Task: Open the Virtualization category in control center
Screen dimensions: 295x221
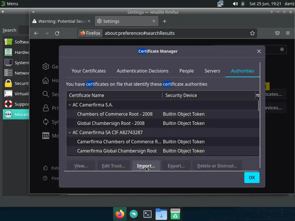Action: tap(16, 94)
